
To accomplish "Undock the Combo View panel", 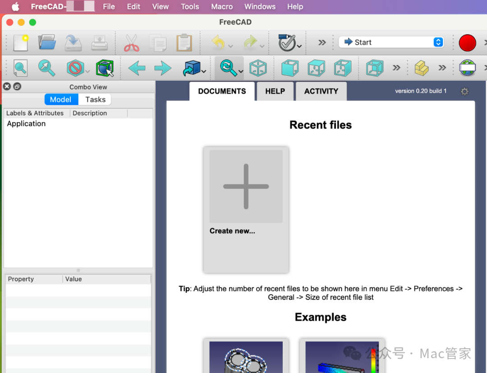I will pos(18,87).
